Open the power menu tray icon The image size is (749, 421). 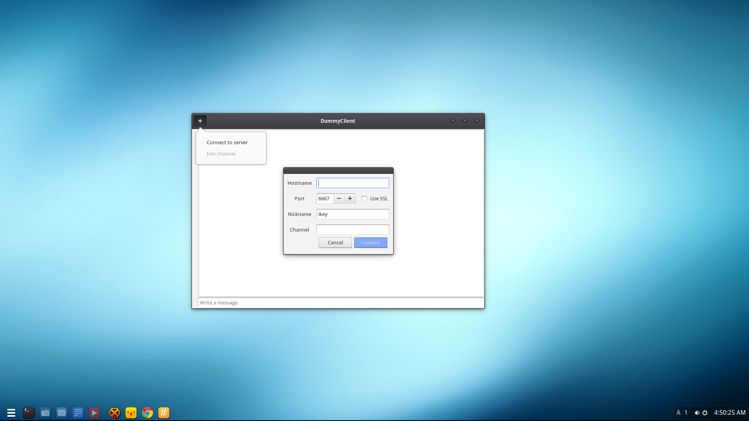click(x=705, y=412)
